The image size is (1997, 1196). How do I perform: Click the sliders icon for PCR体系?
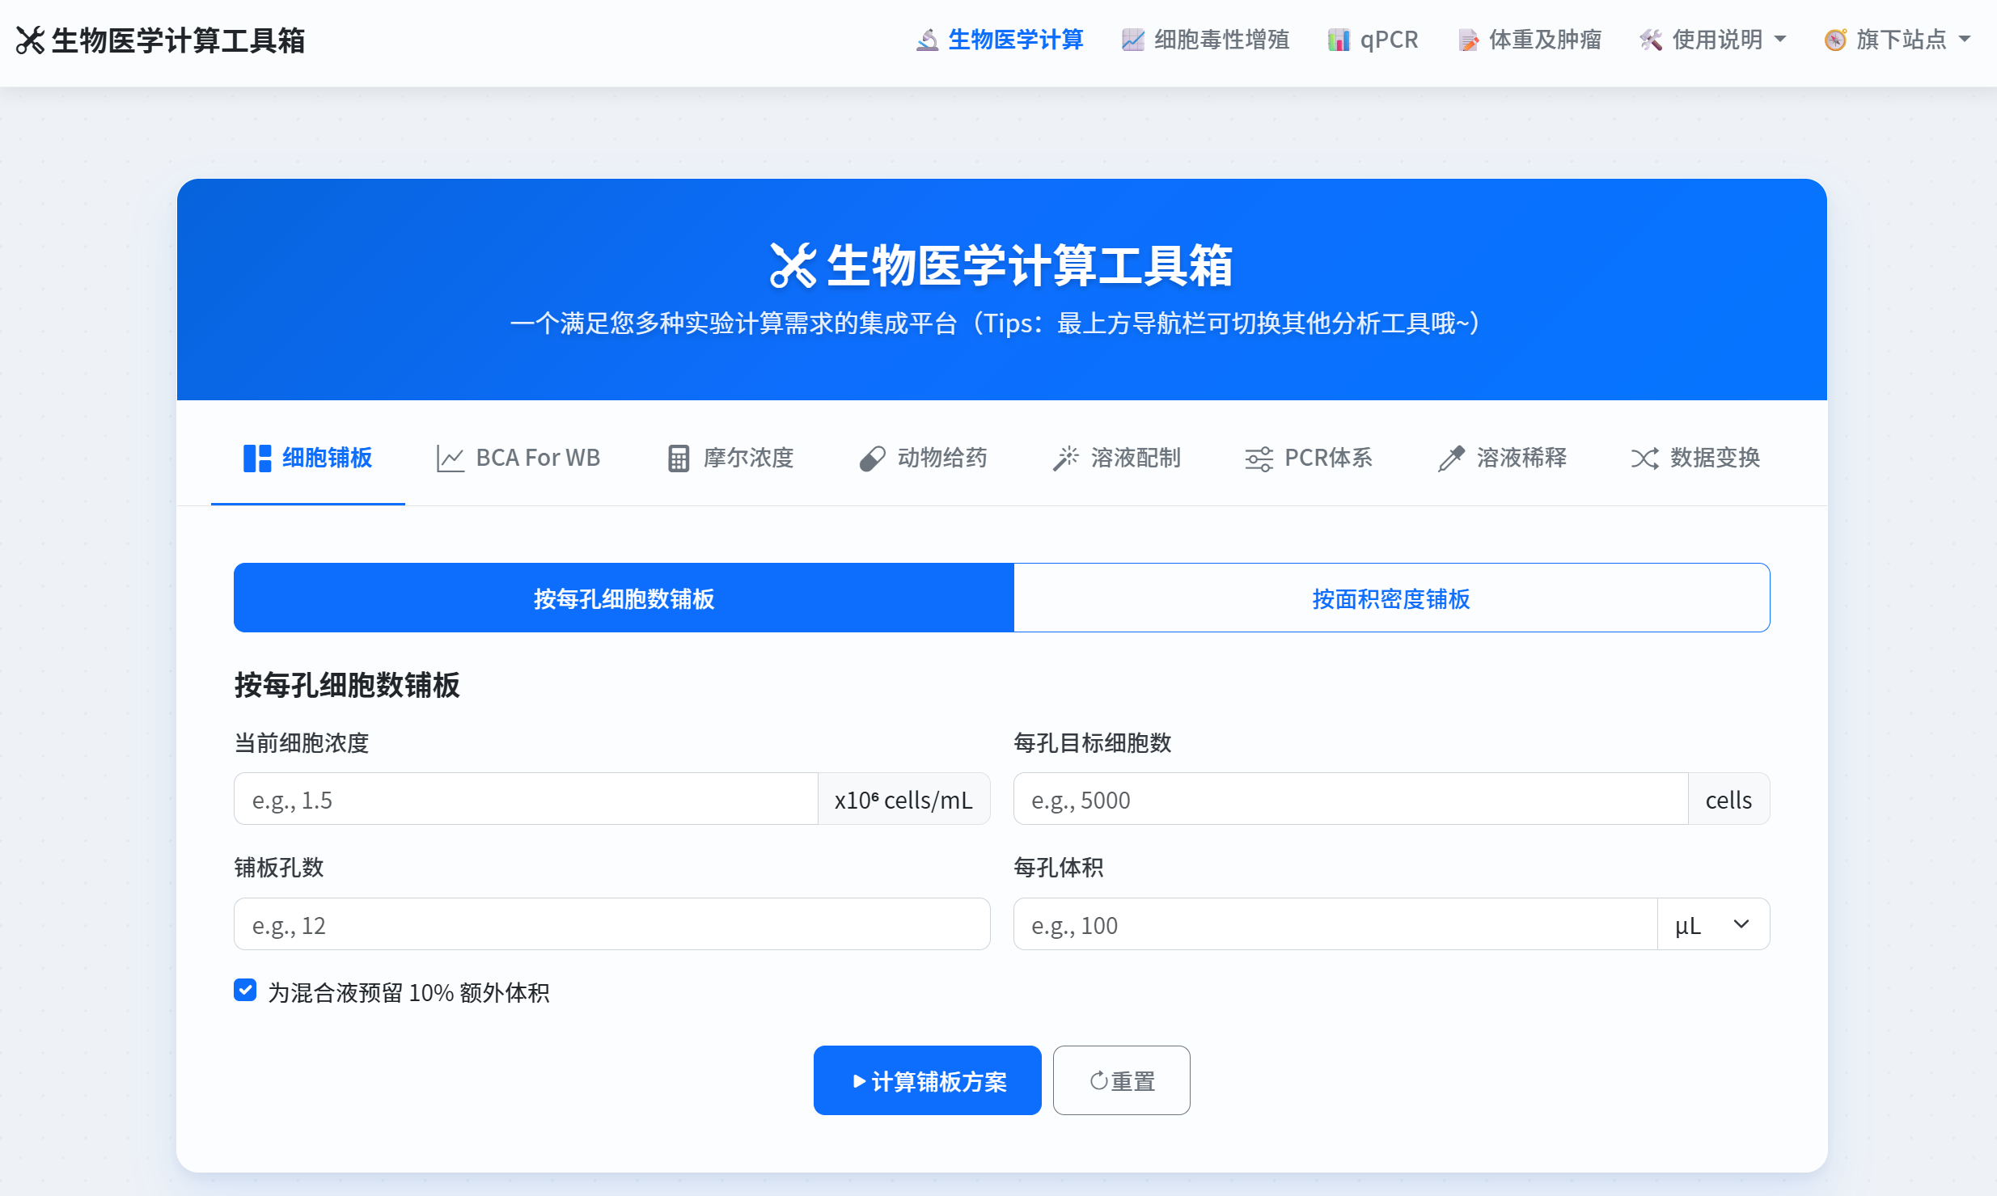click(1259, 459)
